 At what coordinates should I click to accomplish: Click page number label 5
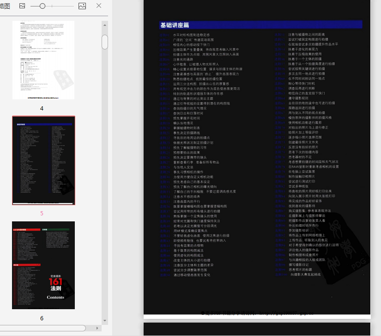point(42,213)
